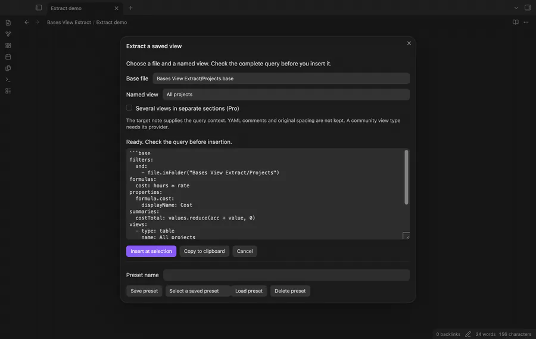Enable Several views in separate sections checkbox

coord(129,108)
